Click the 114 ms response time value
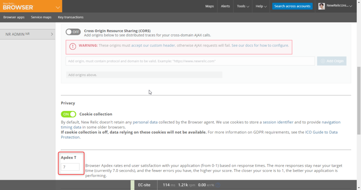Image resolution: width=361 pixels, height=190 pixels. (x=169, y=185)
